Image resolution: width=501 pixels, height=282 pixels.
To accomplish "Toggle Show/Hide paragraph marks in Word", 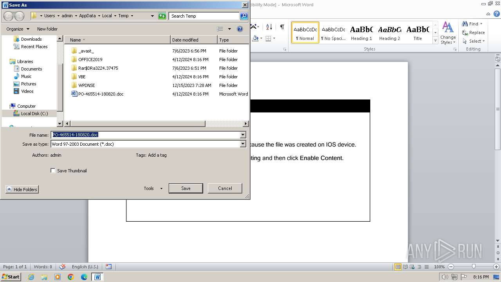I will 282,27.
